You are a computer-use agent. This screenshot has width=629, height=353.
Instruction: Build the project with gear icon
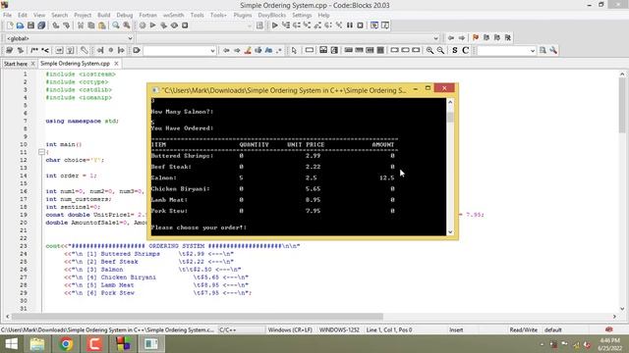click(x=143, y=25)
